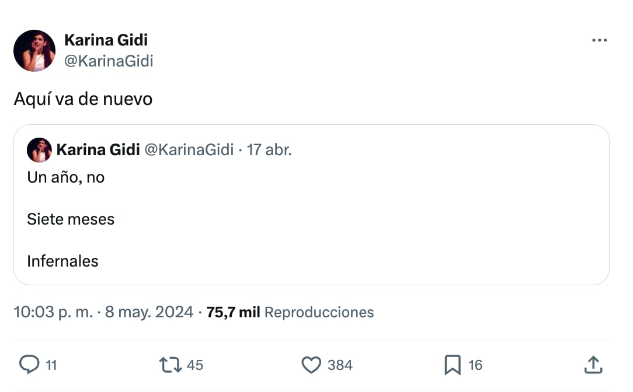Open the @KarinaGidi handle link
633x392 pixels.
[109, 61]
